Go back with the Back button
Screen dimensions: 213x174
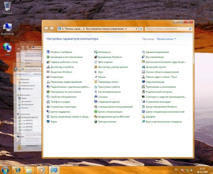pyautogui.click(x=46, y=29)
